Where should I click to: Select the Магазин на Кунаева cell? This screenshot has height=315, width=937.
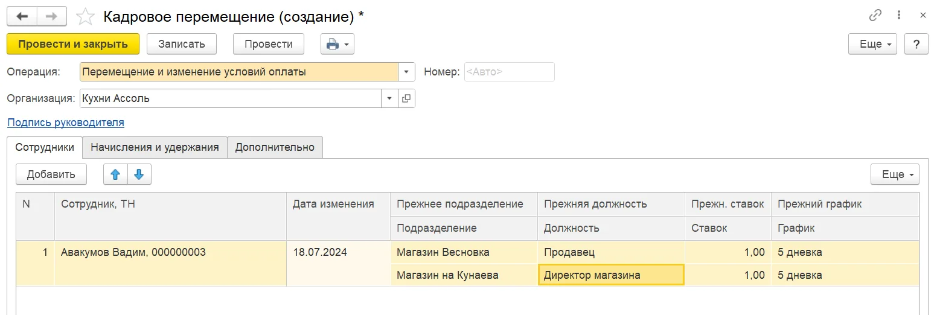(x=464, y=275)
